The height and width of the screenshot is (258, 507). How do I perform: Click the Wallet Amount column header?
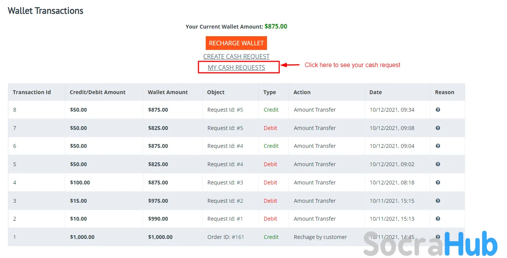pyautogui.click(x=168, y=92)
